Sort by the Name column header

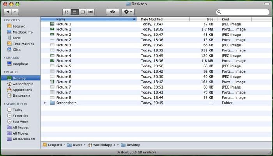click(89, 19)
